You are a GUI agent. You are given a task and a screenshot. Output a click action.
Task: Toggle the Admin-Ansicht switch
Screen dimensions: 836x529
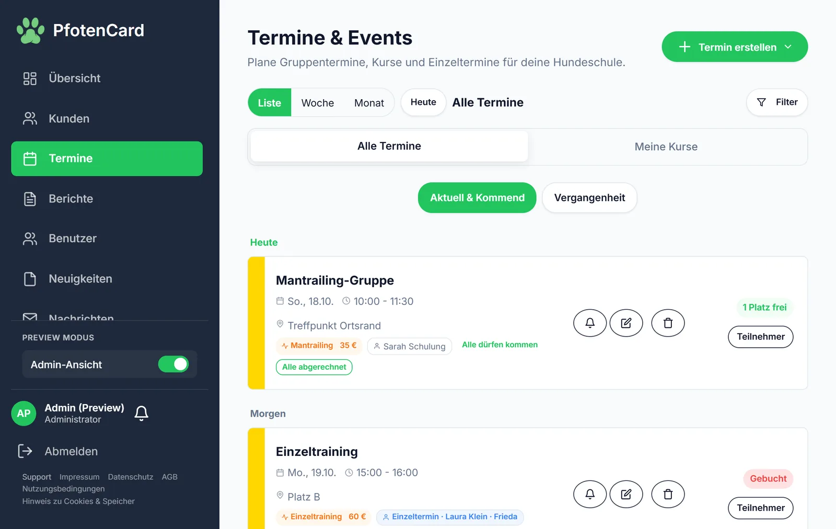tap(173, 364)
